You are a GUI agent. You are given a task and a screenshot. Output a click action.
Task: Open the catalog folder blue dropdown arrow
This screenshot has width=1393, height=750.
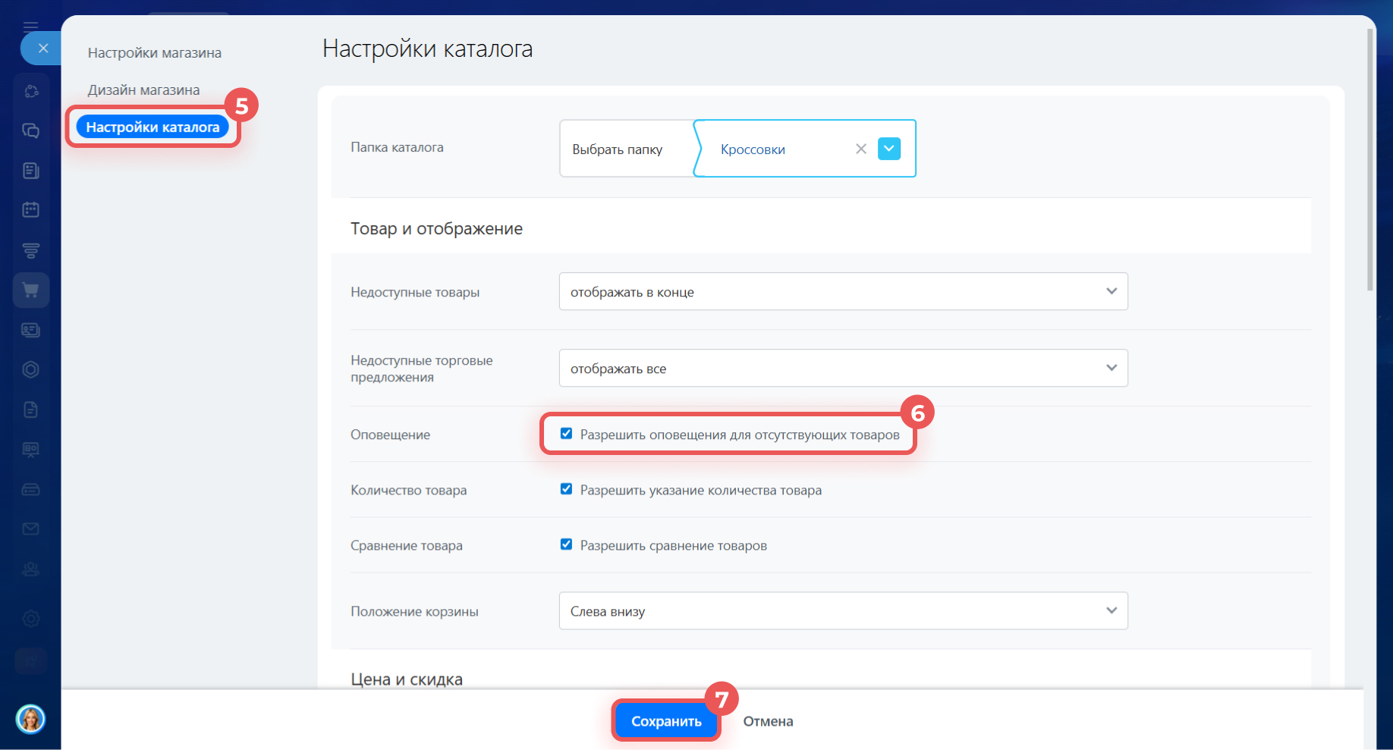click(888, 149)
